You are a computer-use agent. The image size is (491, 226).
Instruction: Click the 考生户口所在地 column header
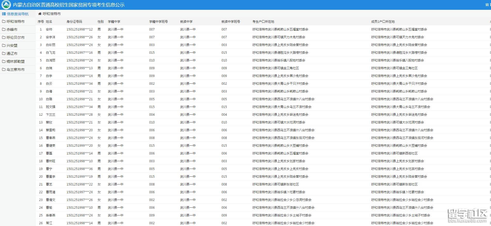pos(263,22)
